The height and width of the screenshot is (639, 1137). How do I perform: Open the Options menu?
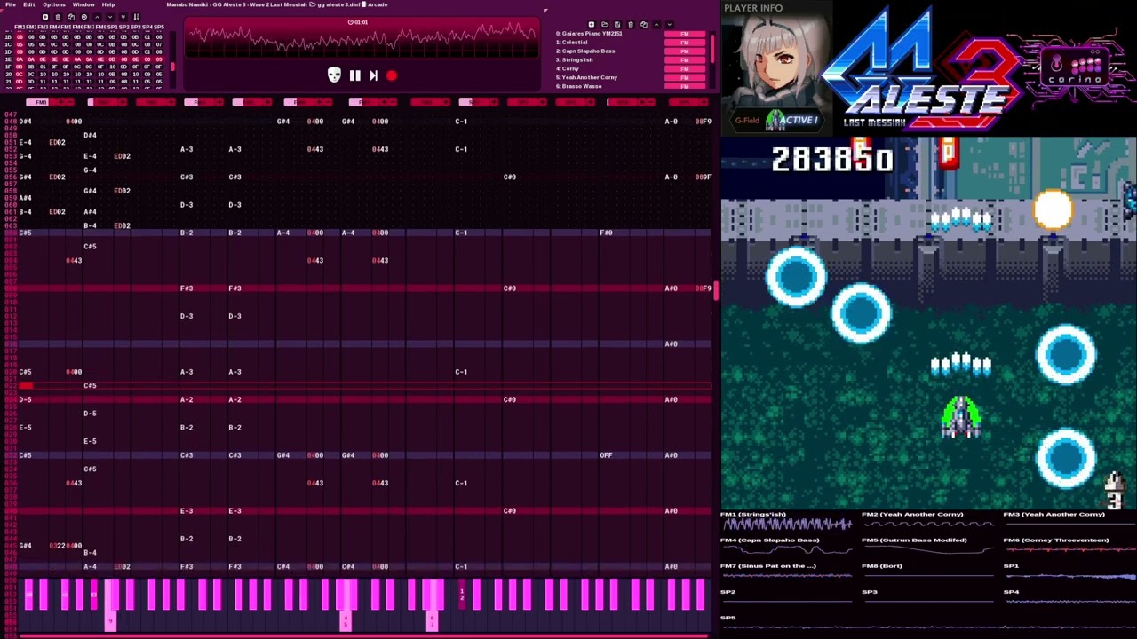[54, 4]
